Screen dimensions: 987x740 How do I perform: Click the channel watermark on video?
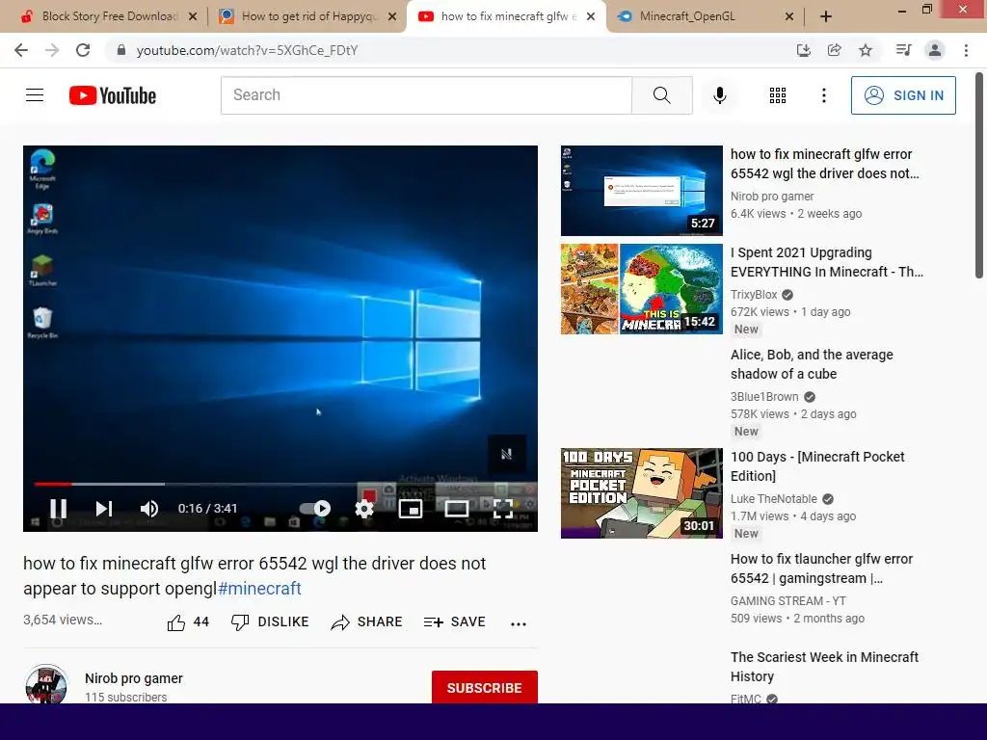(x=507, y=454)
